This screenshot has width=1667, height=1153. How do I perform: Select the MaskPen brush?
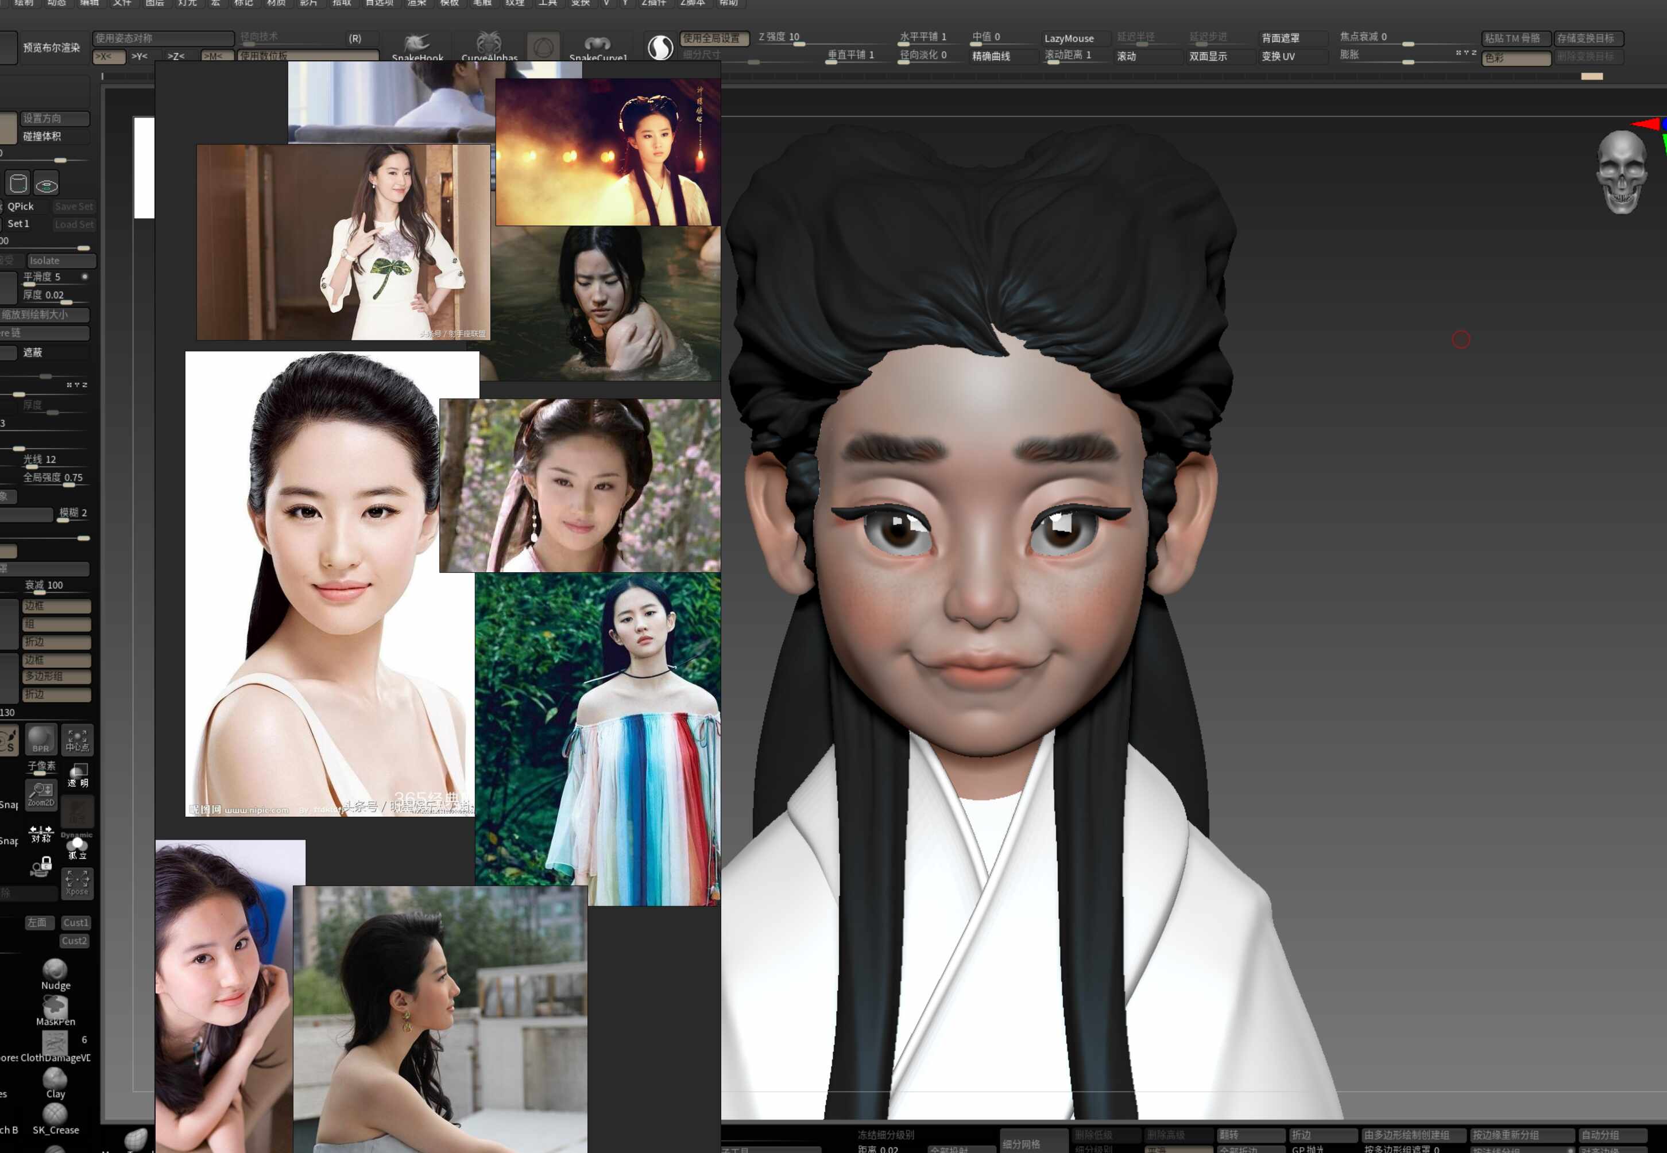[x=55, y=1010]
